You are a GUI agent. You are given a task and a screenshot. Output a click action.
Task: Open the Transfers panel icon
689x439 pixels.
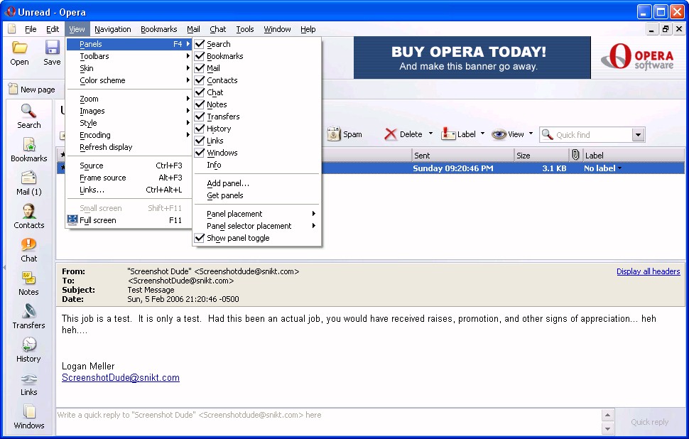click(28, 311)
